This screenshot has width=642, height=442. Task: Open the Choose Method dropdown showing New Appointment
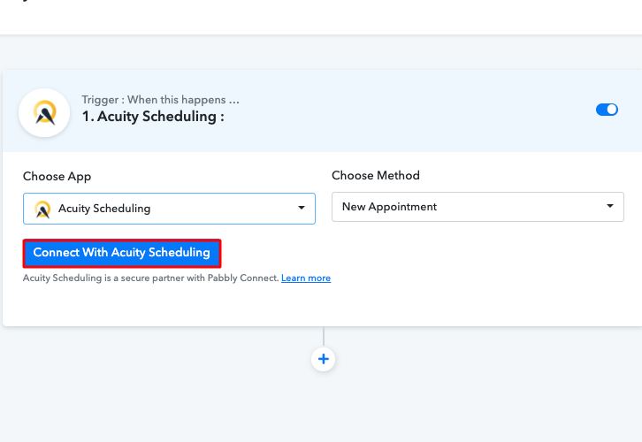click(478, 207)
